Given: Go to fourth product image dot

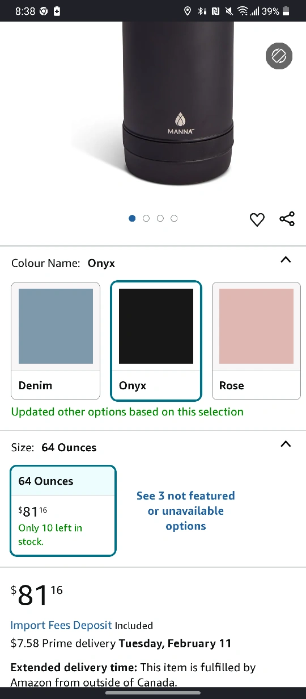Looking at the screenshot, I should tap(174, 218).
